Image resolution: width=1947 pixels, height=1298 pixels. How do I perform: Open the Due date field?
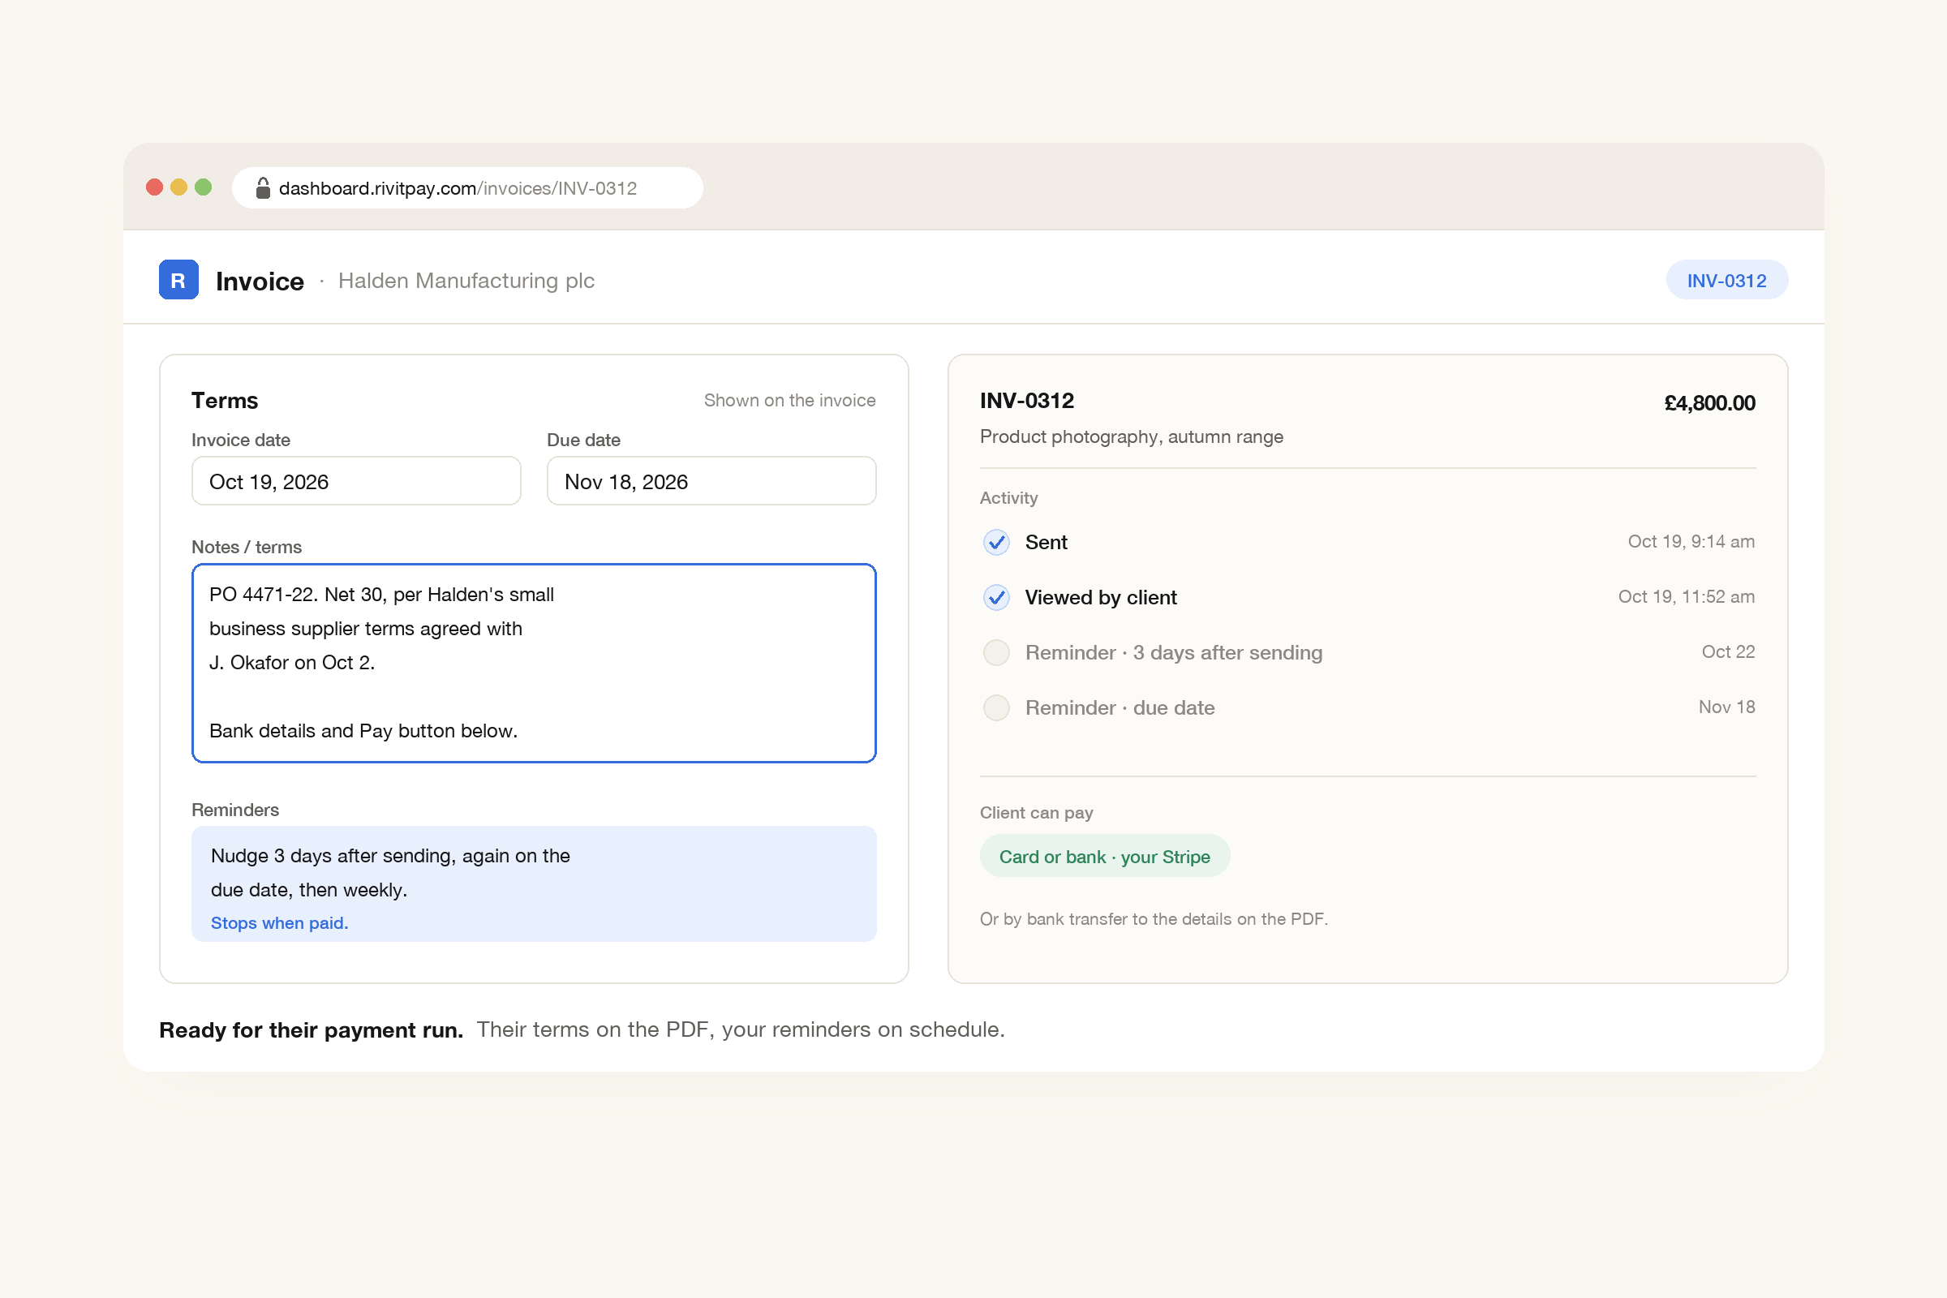point(711,481)
